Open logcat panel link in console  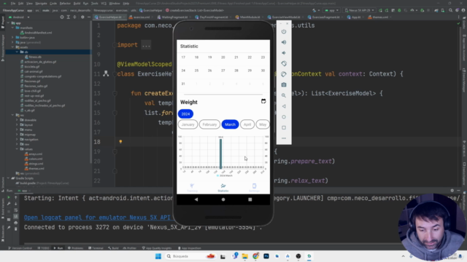coord(97,218)
